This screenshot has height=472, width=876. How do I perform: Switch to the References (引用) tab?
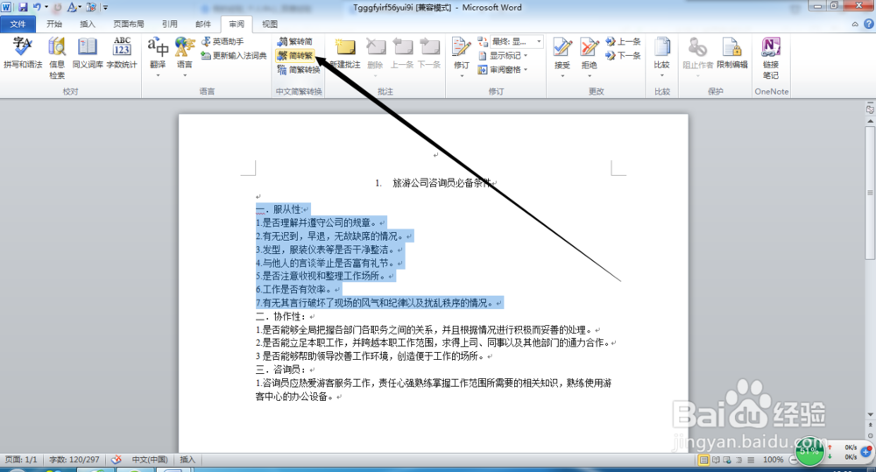[170, 24]
